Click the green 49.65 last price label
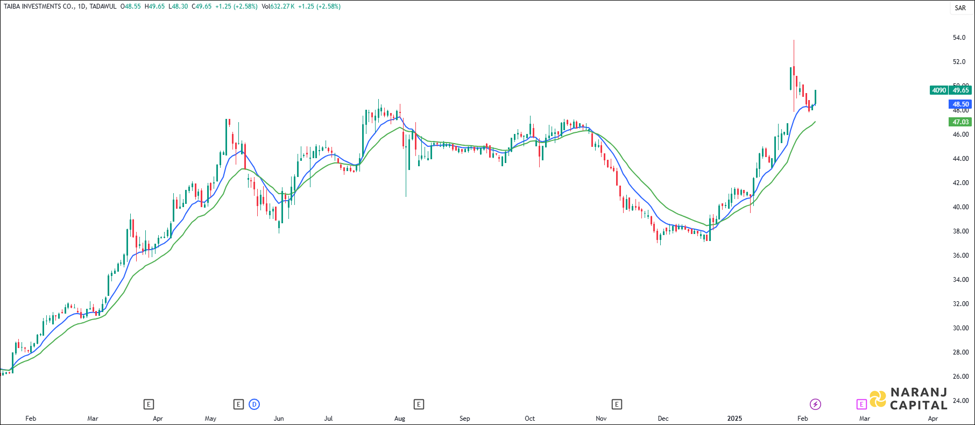This screenshot has width=975, height=425. [x=960, y=90]
